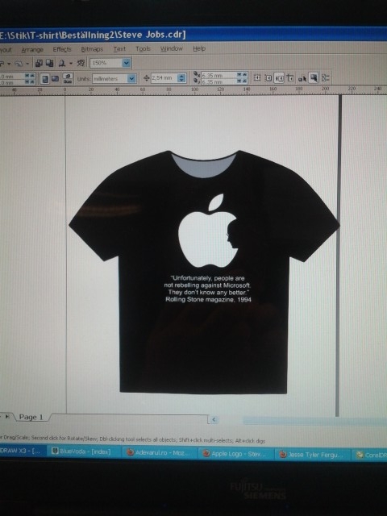The height and width of the screenshot is (516, 387).
Task: Switch page orientation to Portrait
Action: point(45,79)
